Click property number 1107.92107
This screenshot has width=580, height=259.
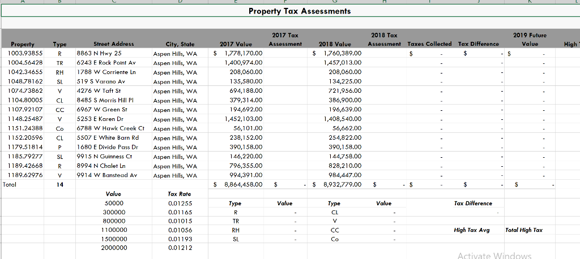pyautogui.click(x=25, y=109)
